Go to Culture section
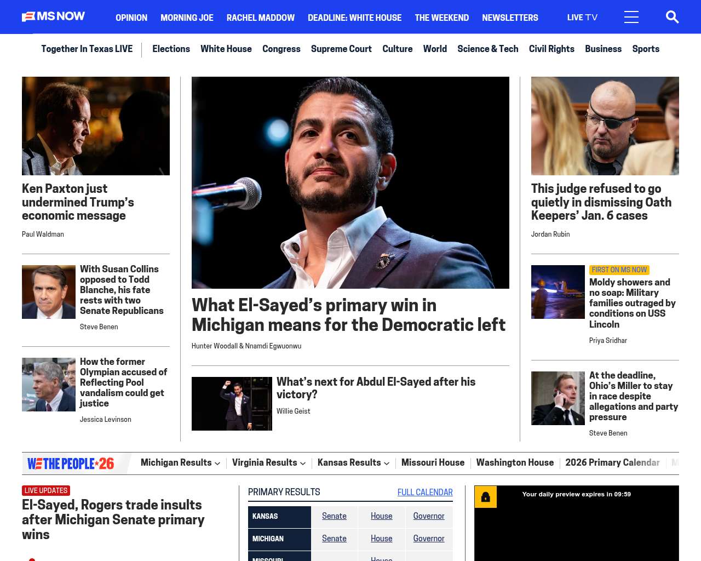This screenshot has width=701, height=561. point(398,49)
